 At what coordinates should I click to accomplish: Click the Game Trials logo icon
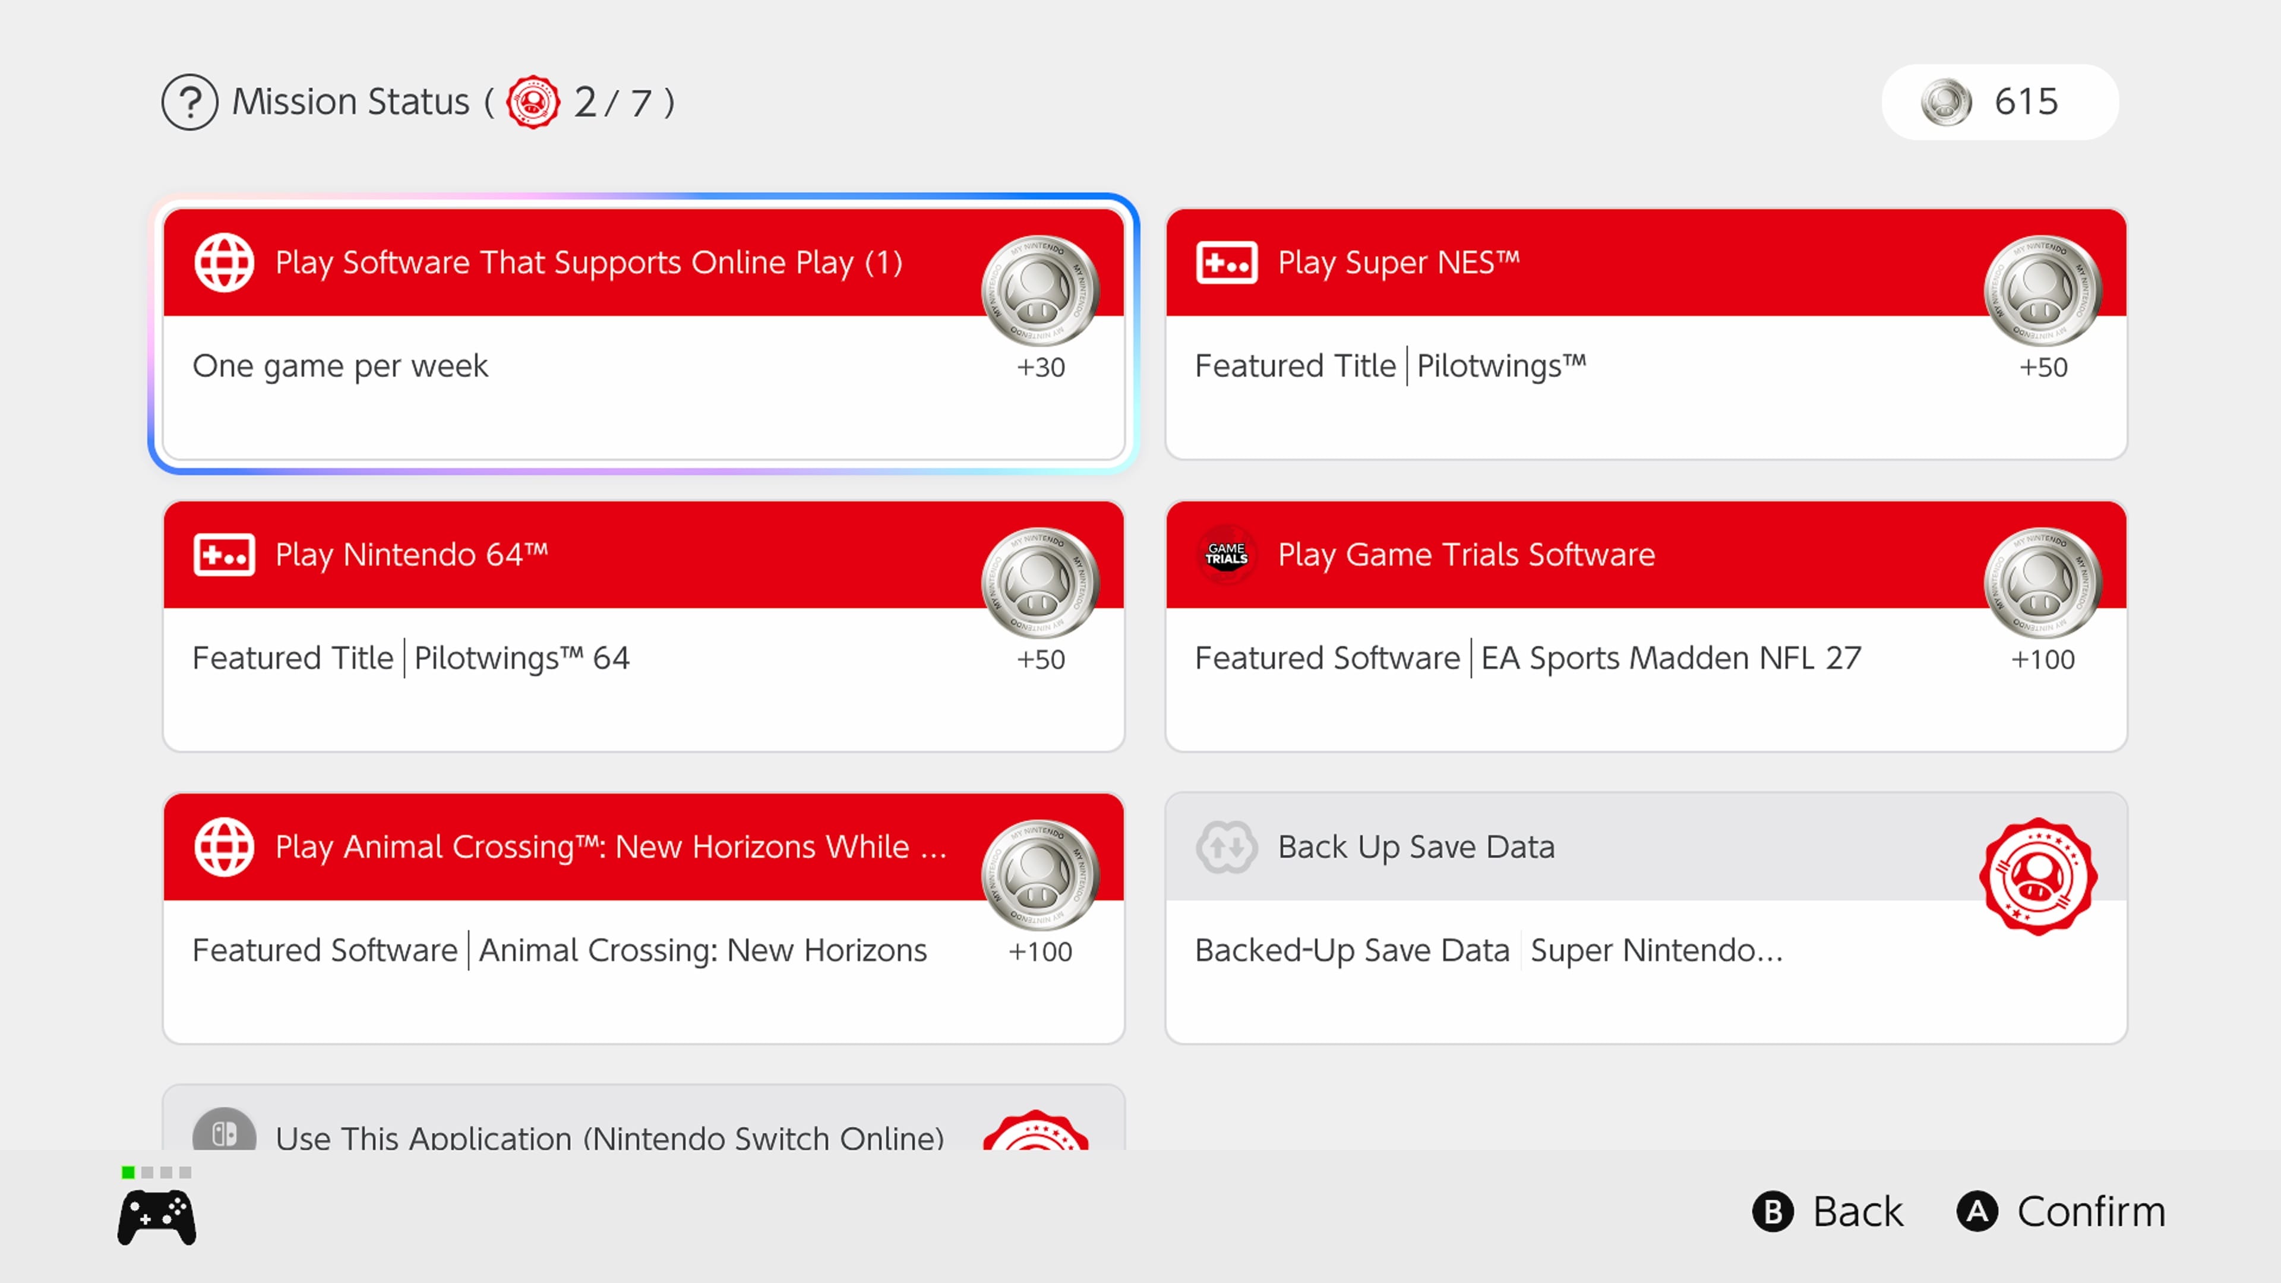(1227, 555)
